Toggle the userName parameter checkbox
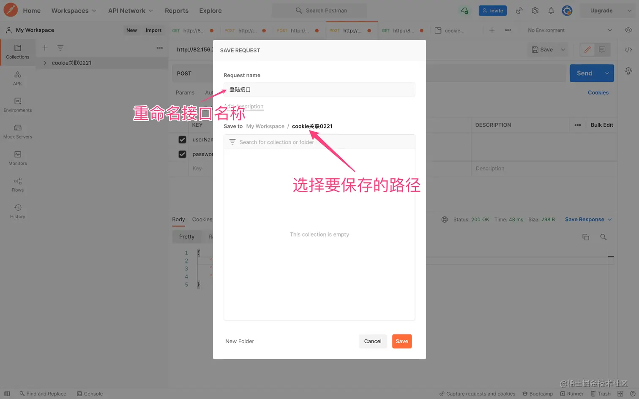Screen dimensions: 639x399 tap(182, 140)
